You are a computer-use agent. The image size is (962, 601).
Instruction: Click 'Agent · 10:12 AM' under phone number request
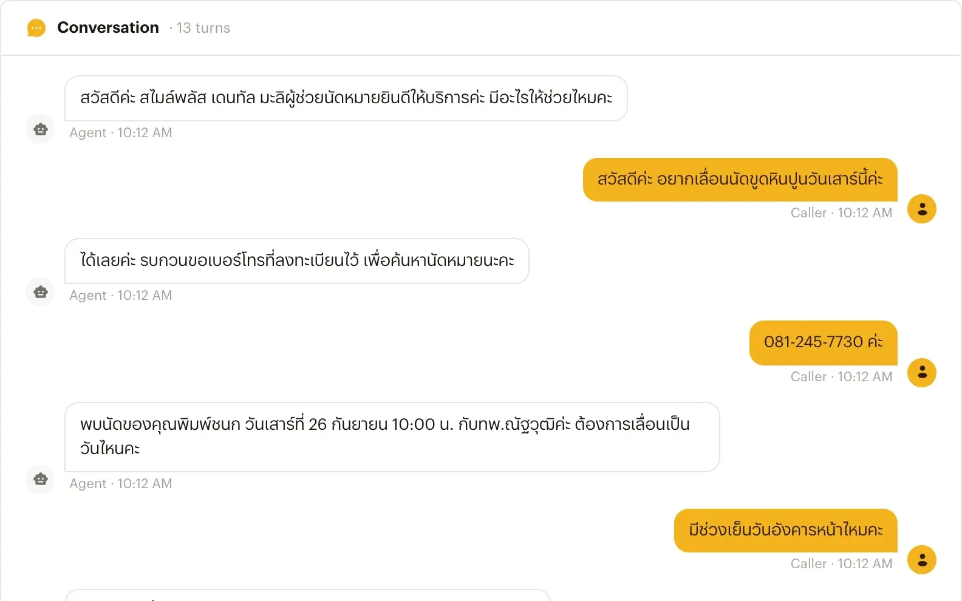tap(121, 295)
